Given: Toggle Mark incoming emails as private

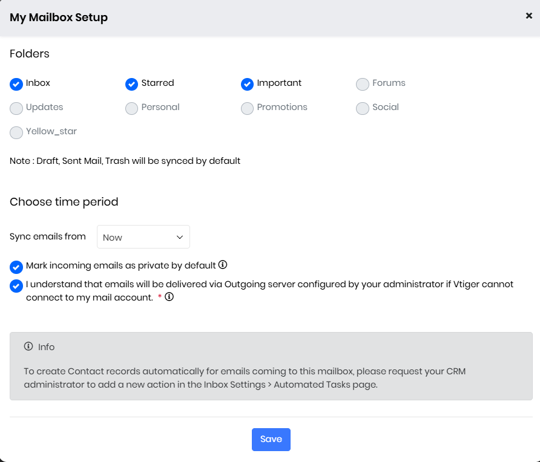Looking at the screenshot, I should click(x=16, y=267).
